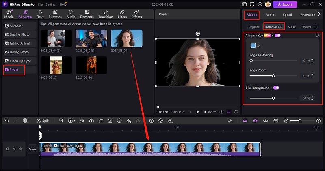Click the player progress scrubber handle
The width and height of the screenshot is (325, 171).
click(158, 107)
